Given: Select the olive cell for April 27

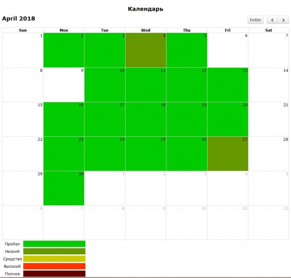Looking at the screenshot, I should 228,153.
